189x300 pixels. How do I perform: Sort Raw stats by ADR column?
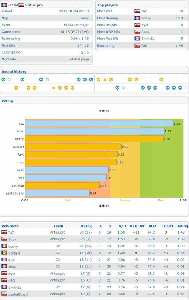pyautogui.click(x=152, y=226)
